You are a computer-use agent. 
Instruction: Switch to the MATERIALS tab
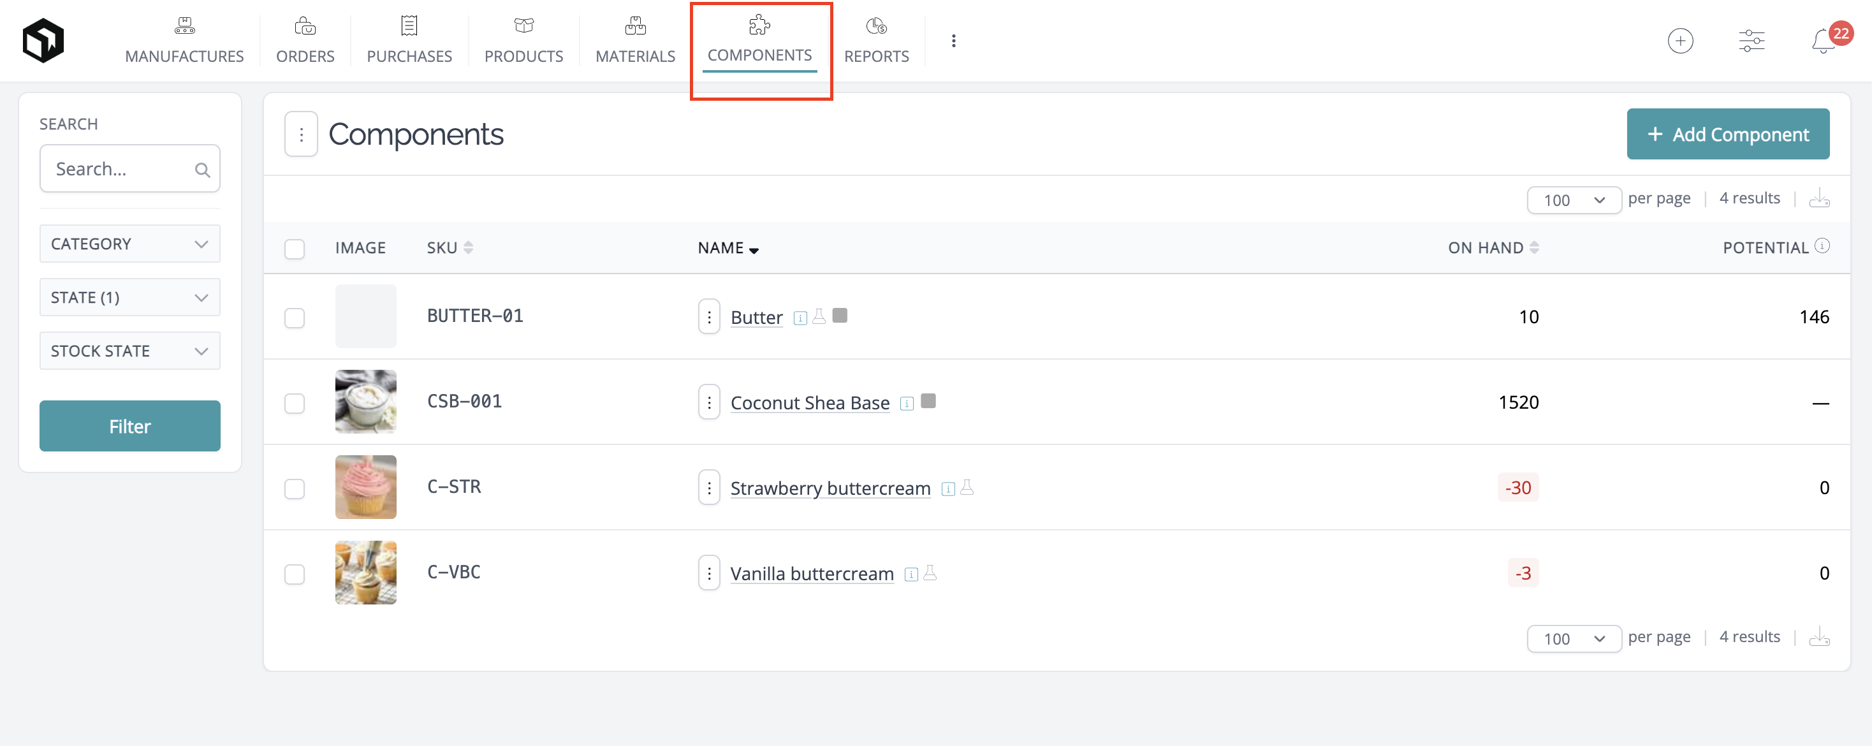tap(635, 41)
